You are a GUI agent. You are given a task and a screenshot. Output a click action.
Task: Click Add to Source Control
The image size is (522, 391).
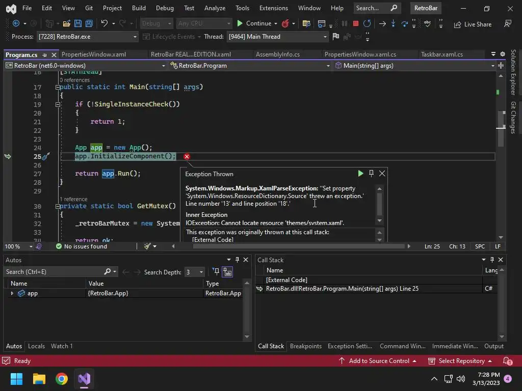(x=377, y=361)
